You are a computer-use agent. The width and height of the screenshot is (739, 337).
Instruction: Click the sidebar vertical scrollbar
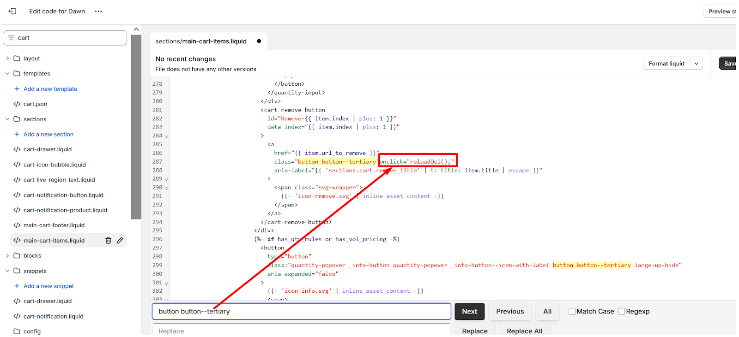pos(136,127)
